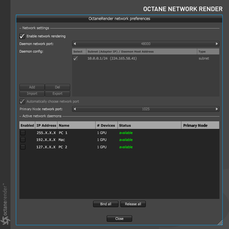Sort by the IP Address column header
Image resolution: width=229 pixels, height=229 pixels.
tap(46, 125)
